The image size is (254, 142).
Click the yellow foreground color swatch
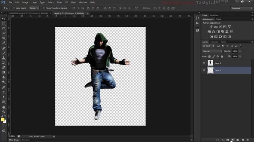coord(3,119)
